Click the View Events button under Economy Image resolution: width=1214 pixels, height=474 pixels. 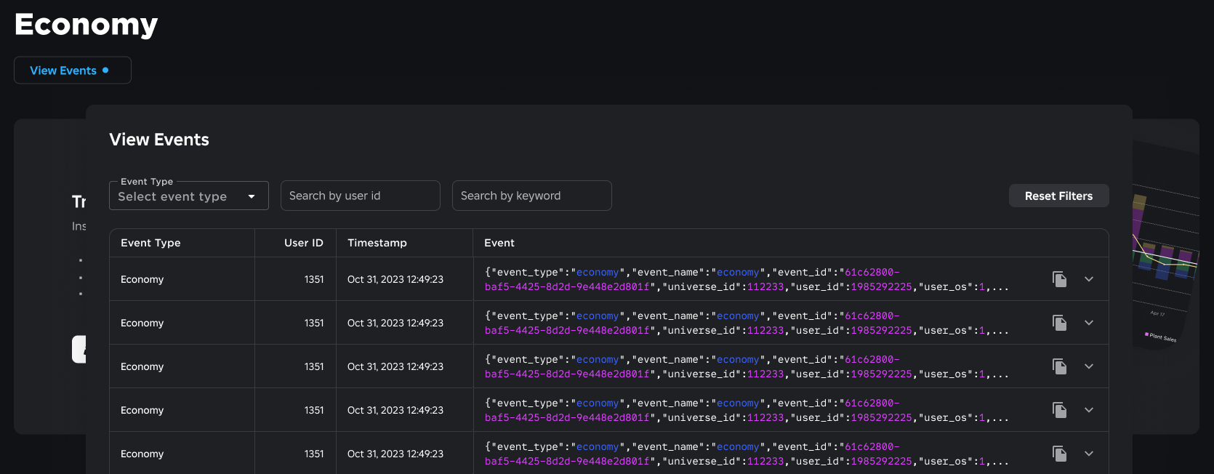(x=73, y=71)
